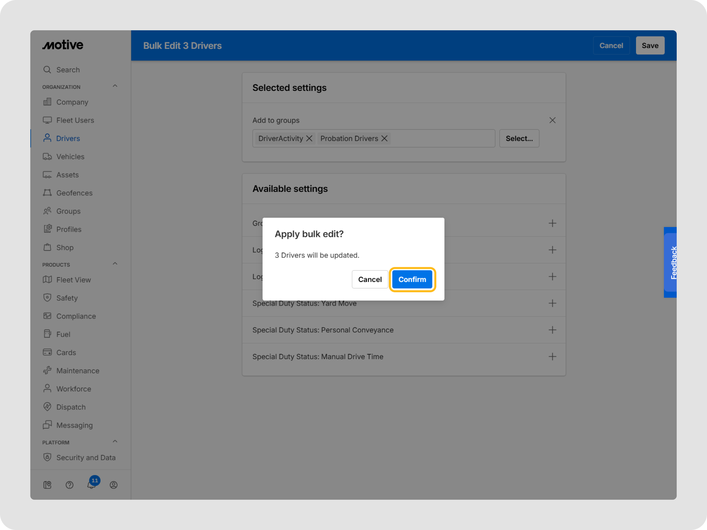Click the Search field in sidebar

68,70
